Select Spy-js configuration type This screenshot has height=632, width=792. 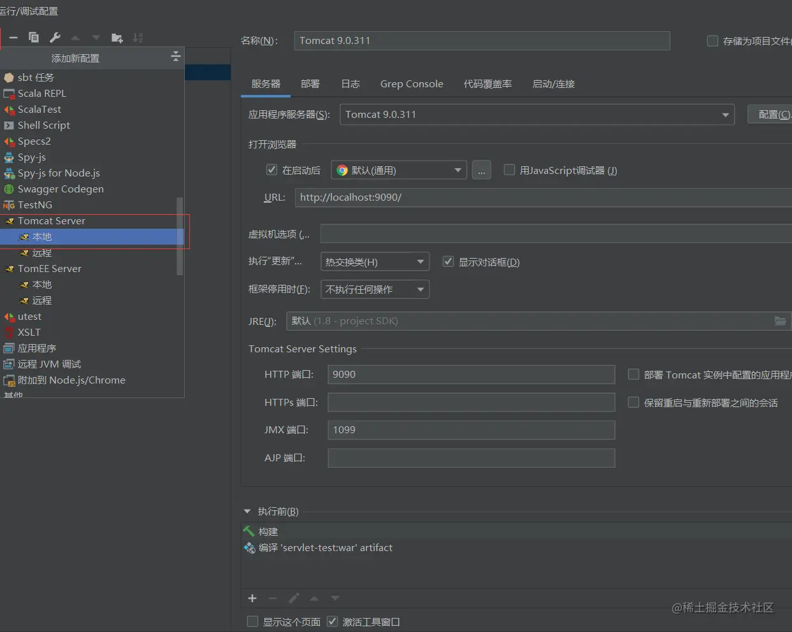(x=92, y=157)
